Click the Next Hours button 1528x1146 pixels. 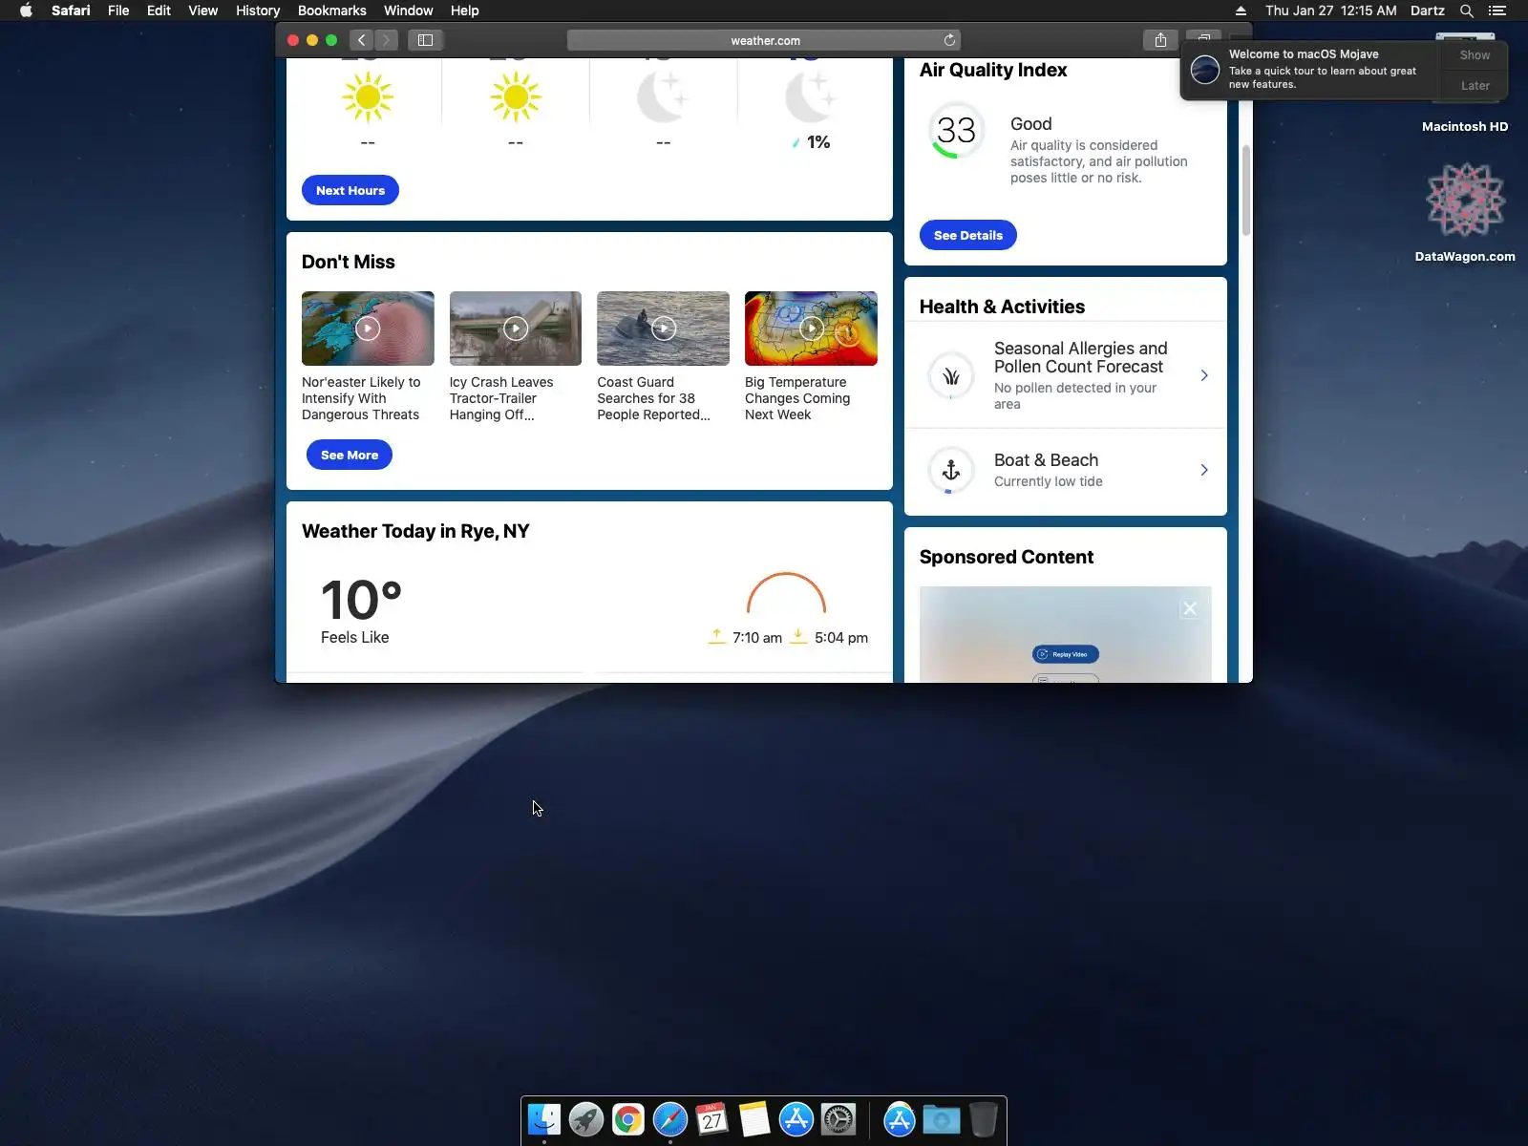[350, 190]
